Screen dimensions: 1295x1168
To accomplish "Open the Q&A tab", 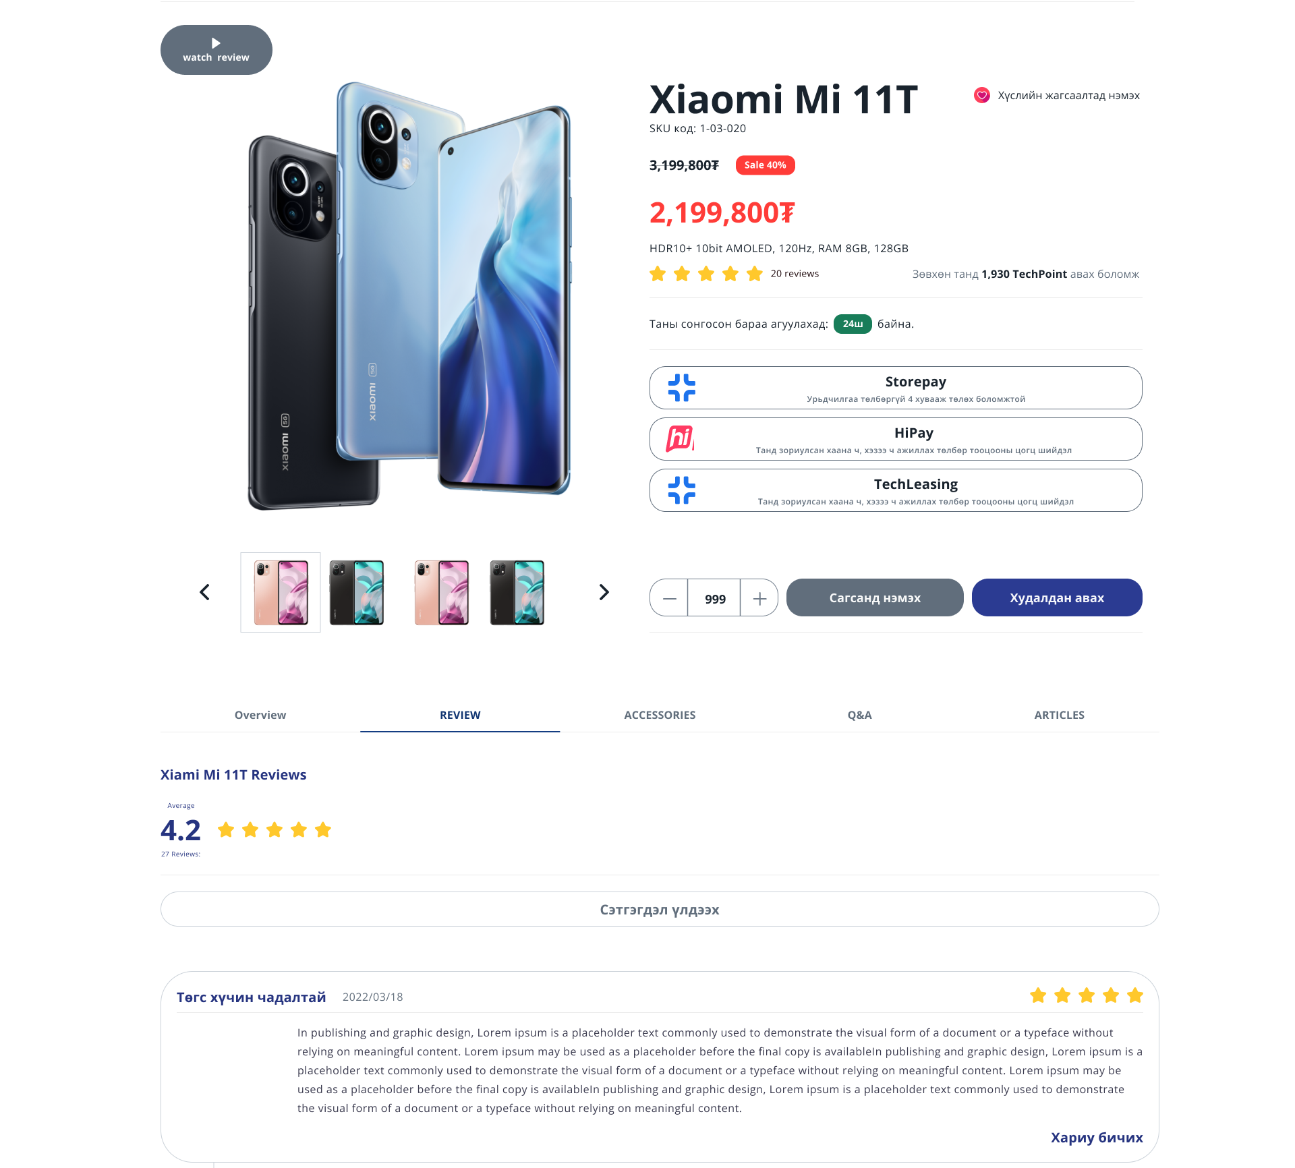I will point(859,715).
